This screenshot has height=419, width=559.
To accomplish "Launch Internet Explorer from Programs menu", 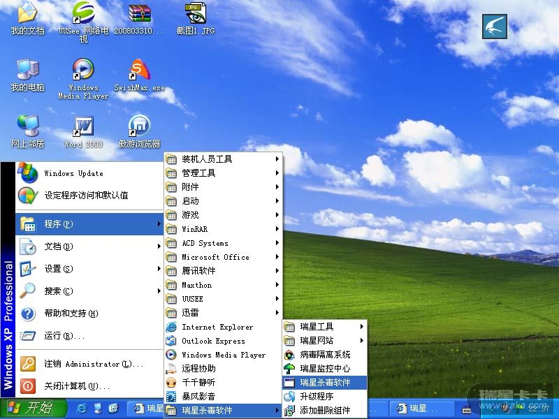I will (223, 327).
